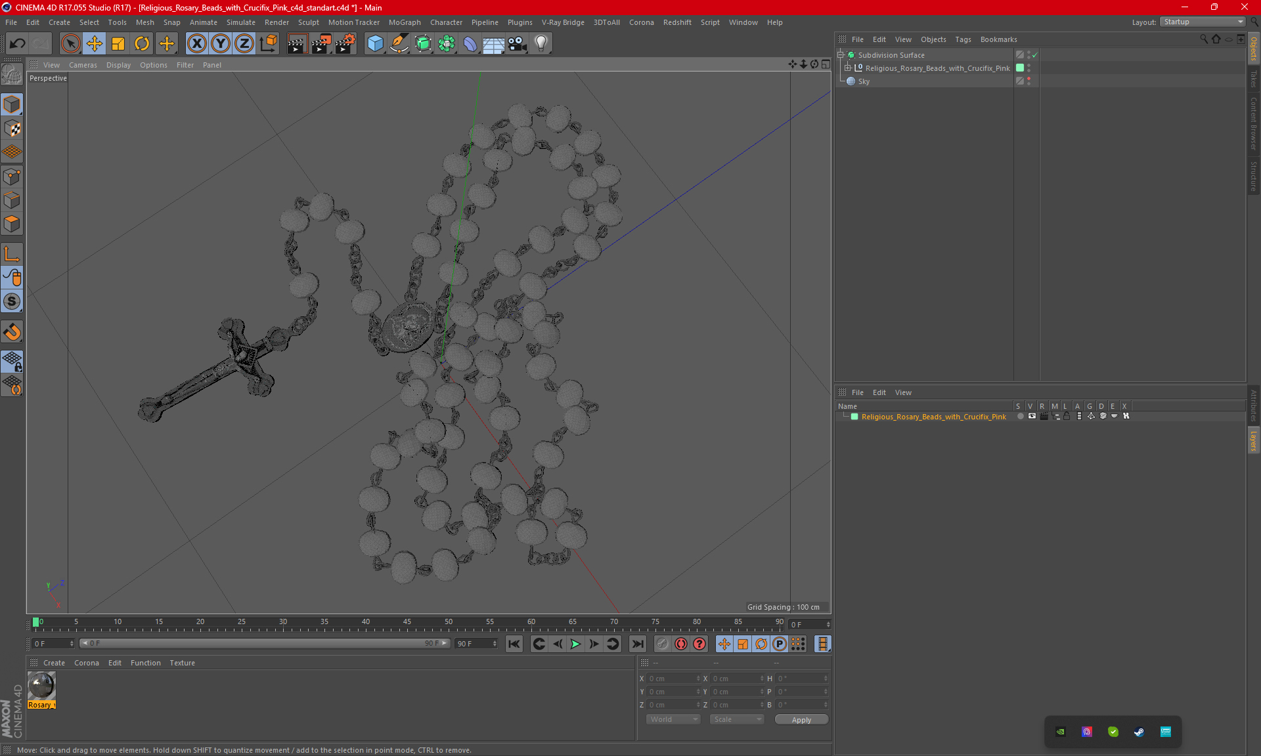Expand Religious_Rosary_Beads_with_Crucifix_Pink object
Screen dimensions: 1261x756
click(x=848, y=68)
